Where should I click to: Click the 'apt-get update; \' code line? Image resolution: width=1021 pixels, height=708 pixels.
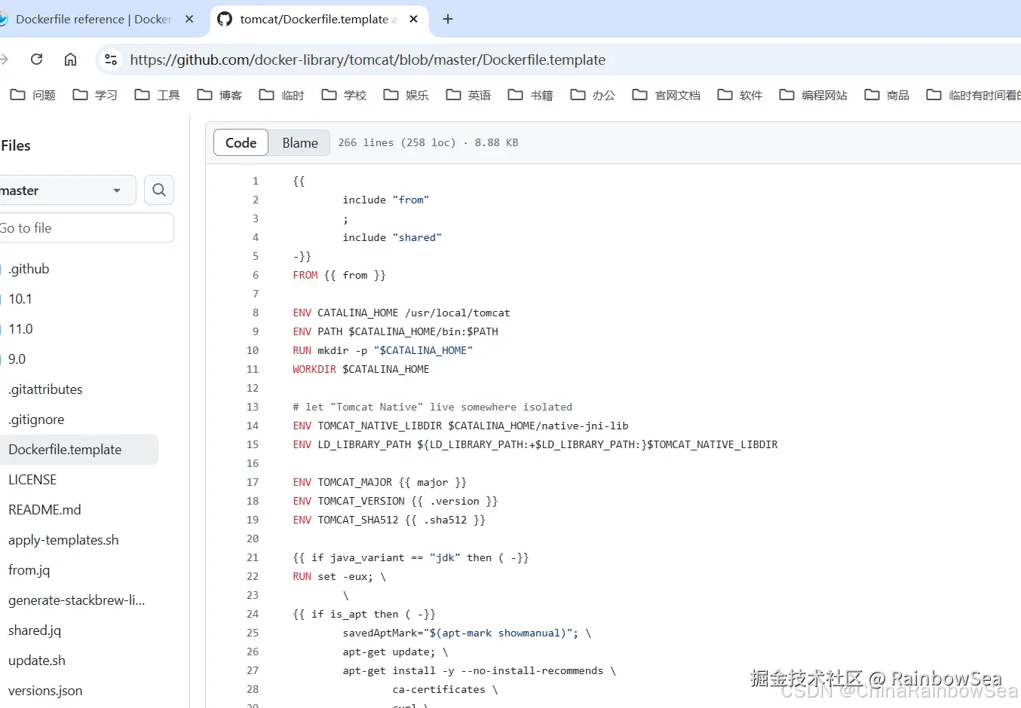click(395, 652)
